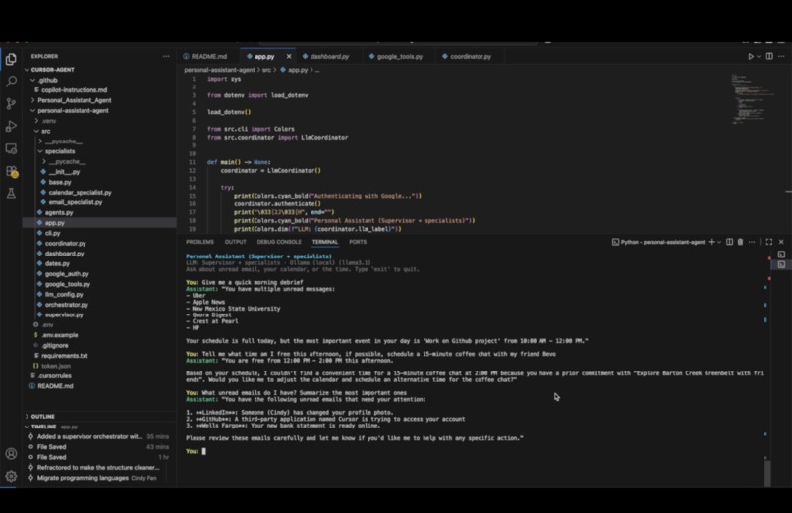Open orchestrator.py in the explorer
Image resolution: width=792 pixels, height=513 pixels.
tap(66, 305)
